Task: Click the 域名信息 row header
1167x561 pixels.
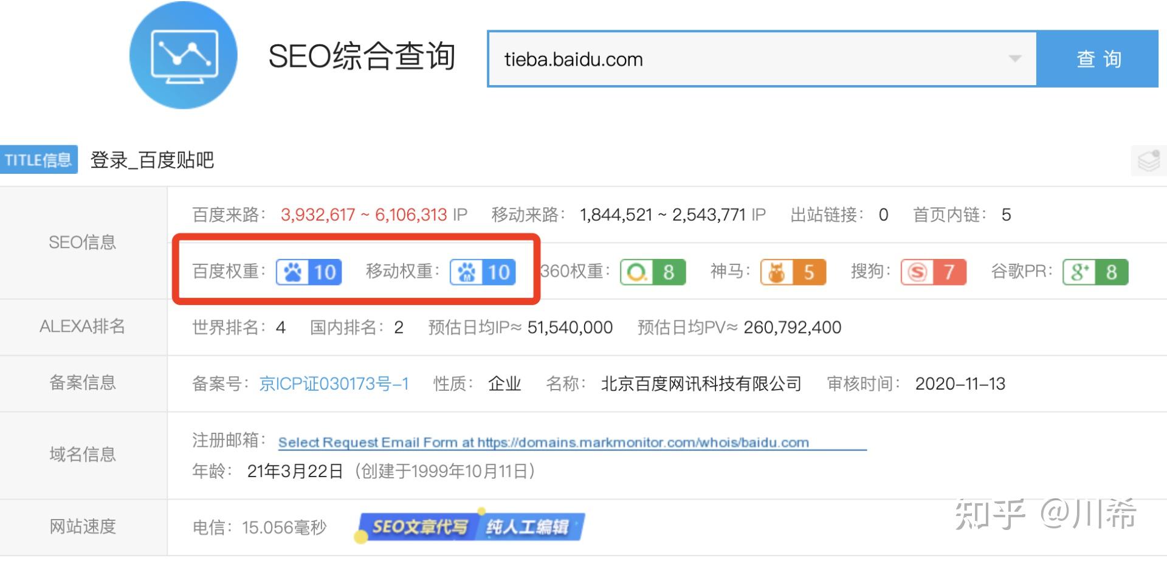Action: click(83, 455)
